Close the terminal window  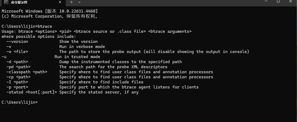pyautogui.click(x=291, y=1)
